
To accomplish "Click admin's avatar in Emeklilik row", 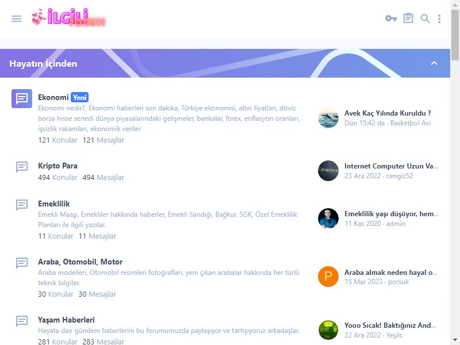I will [328, 218].
